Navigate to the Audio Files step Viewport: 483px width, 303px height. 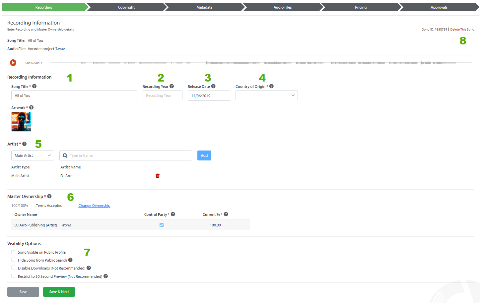(283, 7)
